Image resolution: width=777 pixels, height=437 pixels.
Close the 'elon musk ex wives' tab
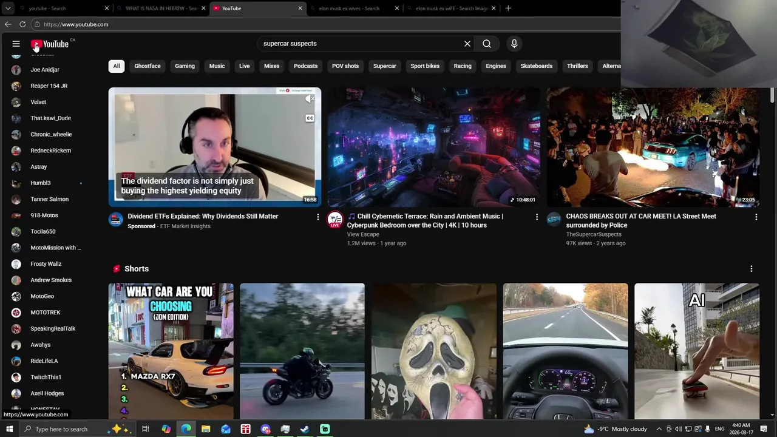click(397, 8)
